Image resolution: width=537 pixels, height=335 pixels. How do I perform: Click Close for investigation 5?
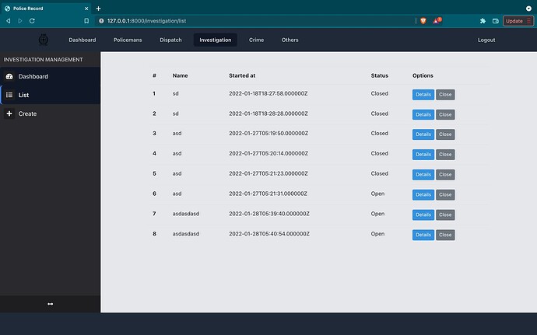pyautogui.click(x=445, y=175)
